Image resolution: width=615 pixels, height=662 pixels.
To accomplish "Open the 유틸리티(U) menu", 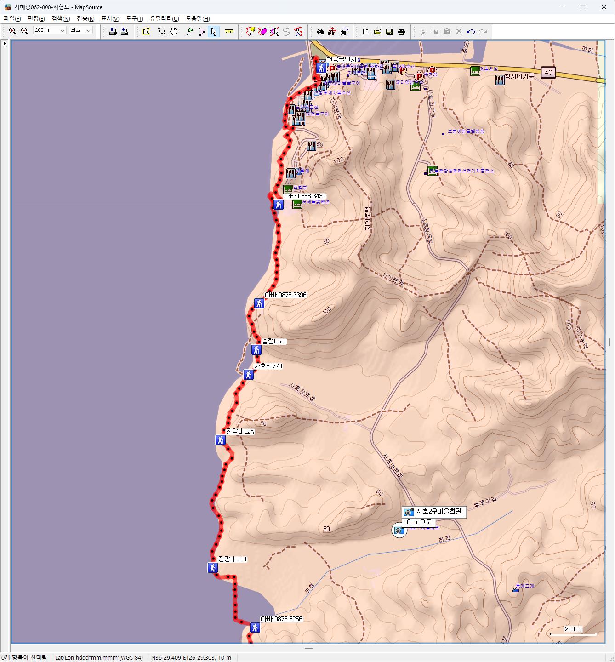I will [x=165, y=18].
